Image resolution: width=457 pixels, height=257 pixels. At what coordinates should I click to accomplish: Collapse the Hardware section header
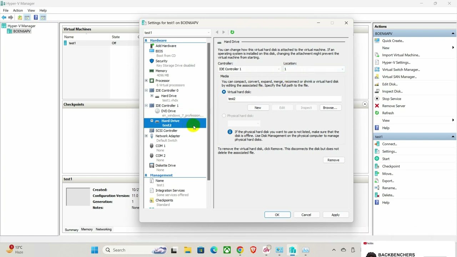coord(146,40)
